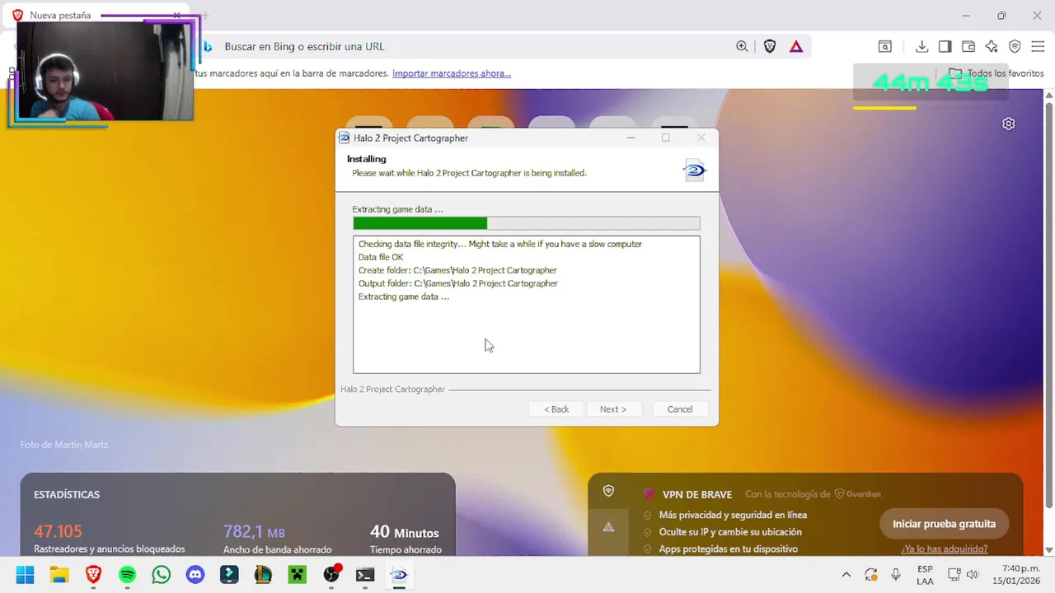Click the zoom magnifier icon in address bar
The image size is (1055, 593).
742,47
